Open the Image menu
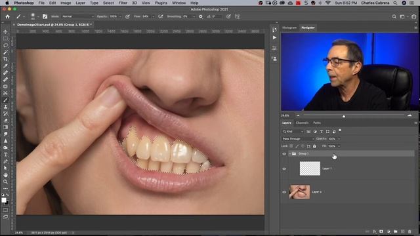 tap(66, 3)
